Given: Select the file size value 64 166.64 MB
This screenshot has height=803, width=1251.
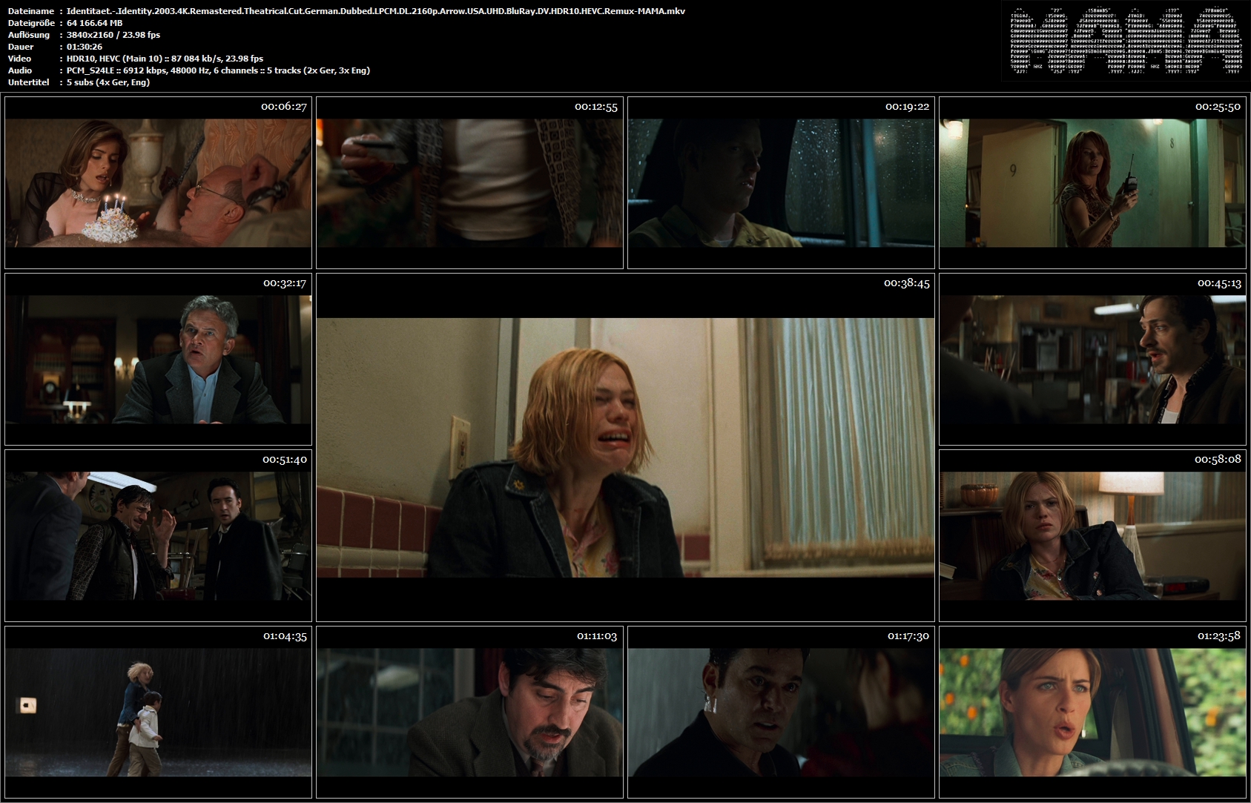Looking at the screenshot, I should (x=95, y=23).
